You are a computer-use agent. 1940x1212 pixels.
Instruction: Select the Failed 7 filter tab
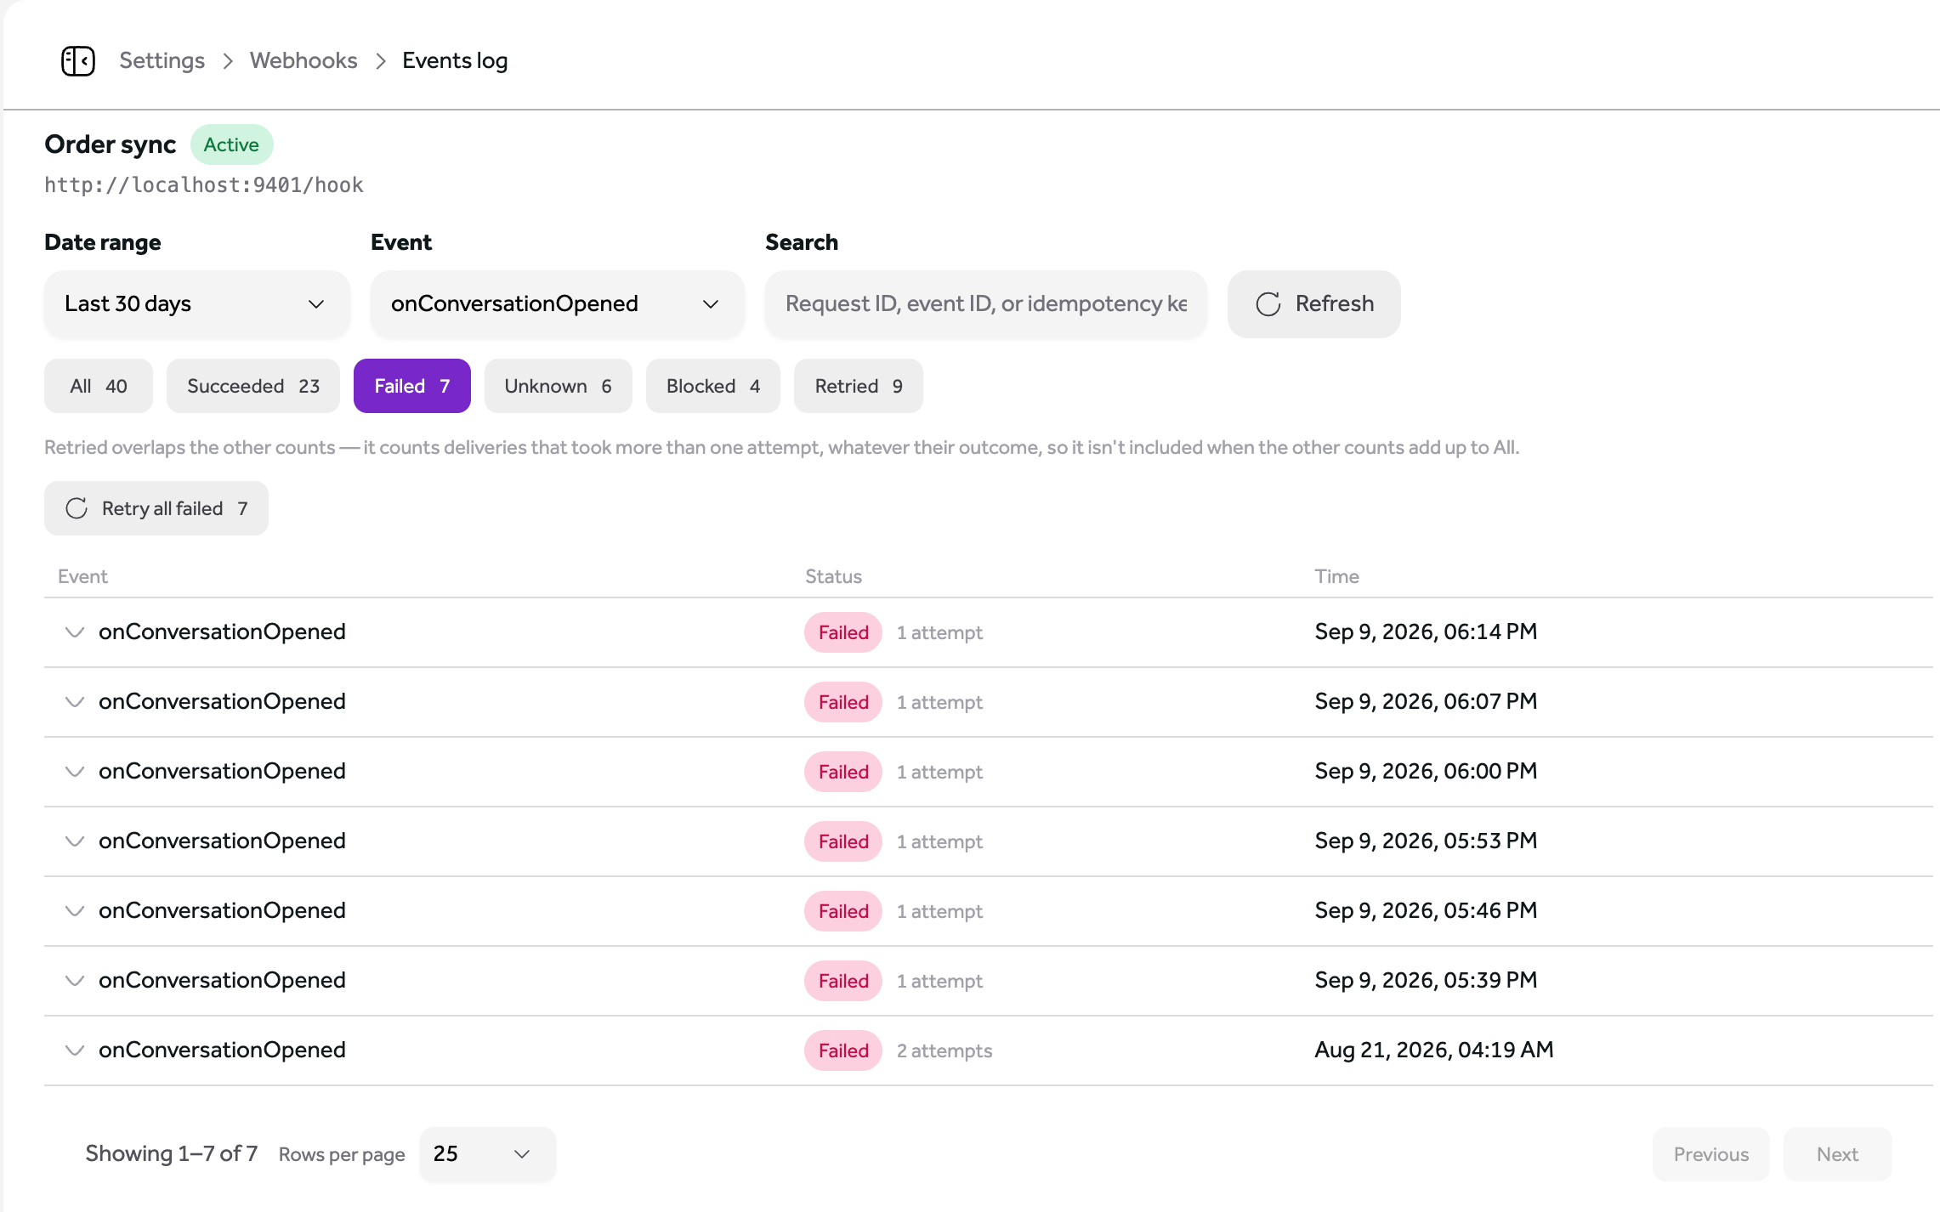coord(412,386)
